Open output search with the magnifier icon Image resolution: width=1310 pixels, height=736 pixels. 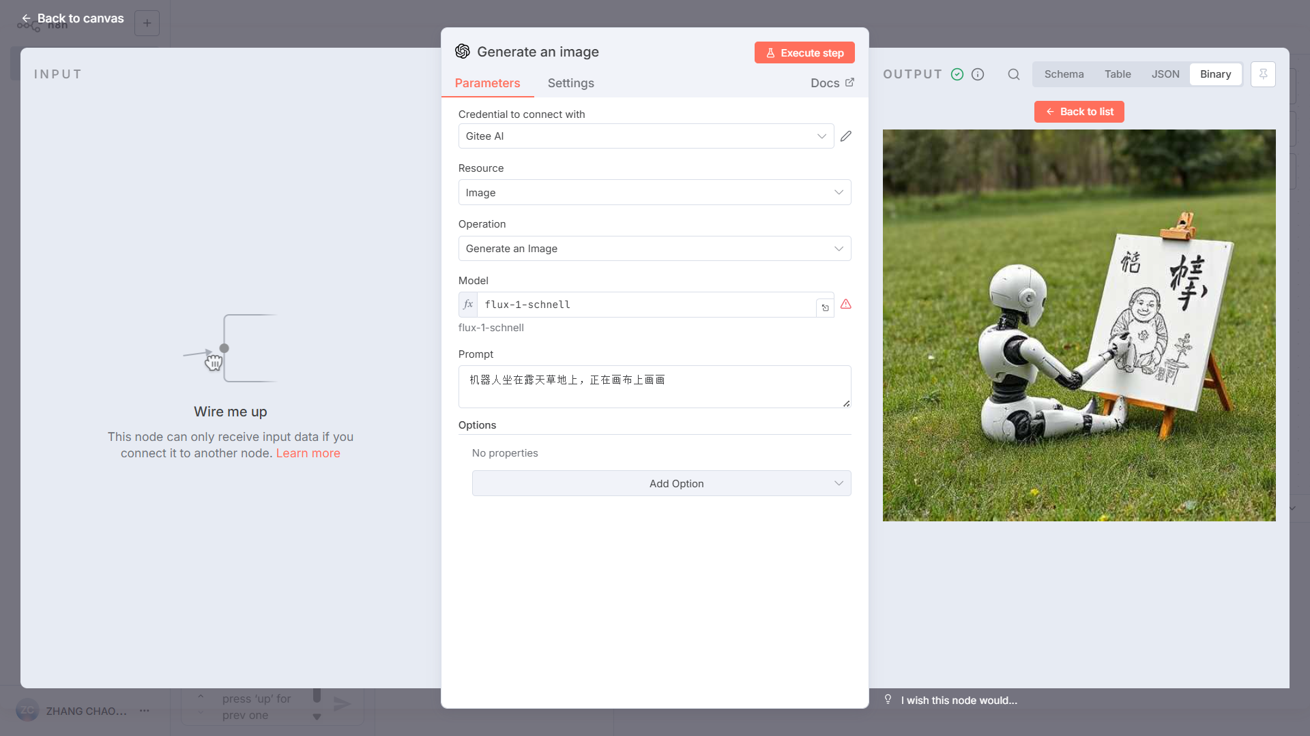coord(1013,74)
